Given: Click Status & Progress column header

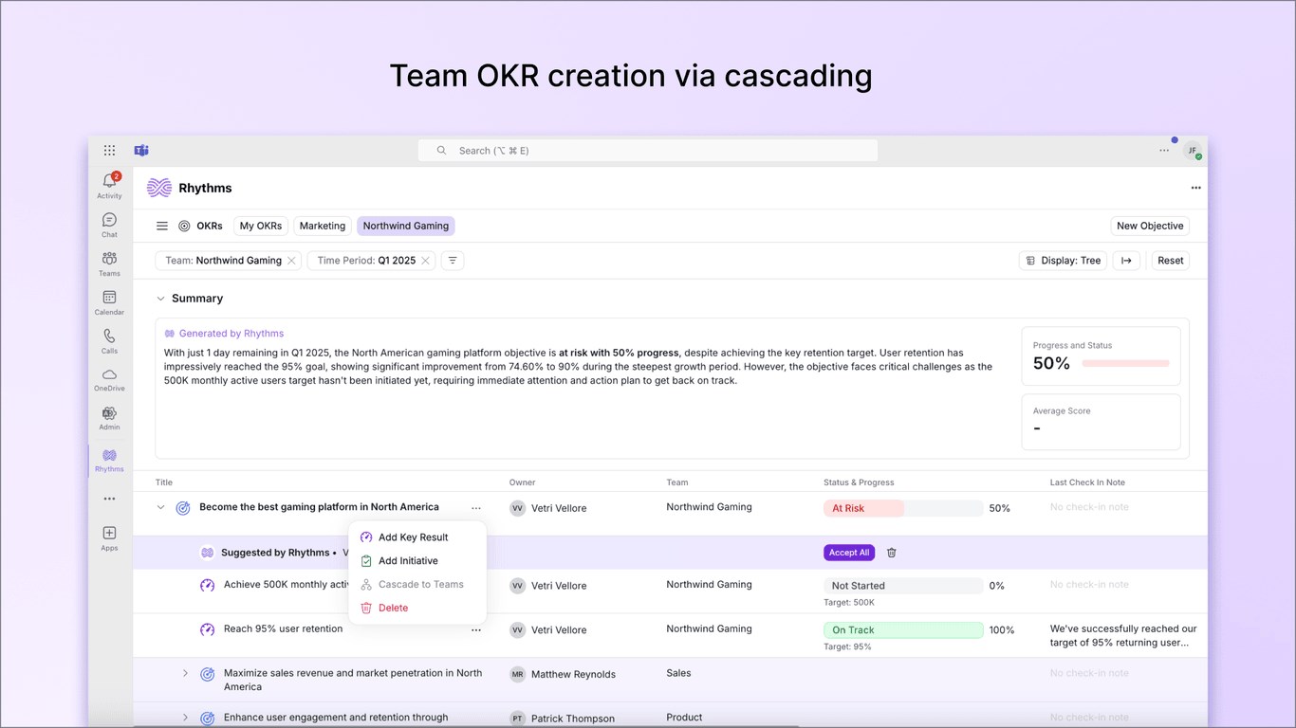Looking at the screenshot, I should tap(859, 482).
